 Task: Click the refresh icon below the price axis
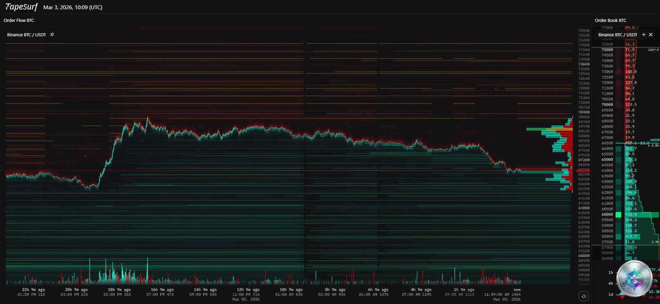click(584, 296)
